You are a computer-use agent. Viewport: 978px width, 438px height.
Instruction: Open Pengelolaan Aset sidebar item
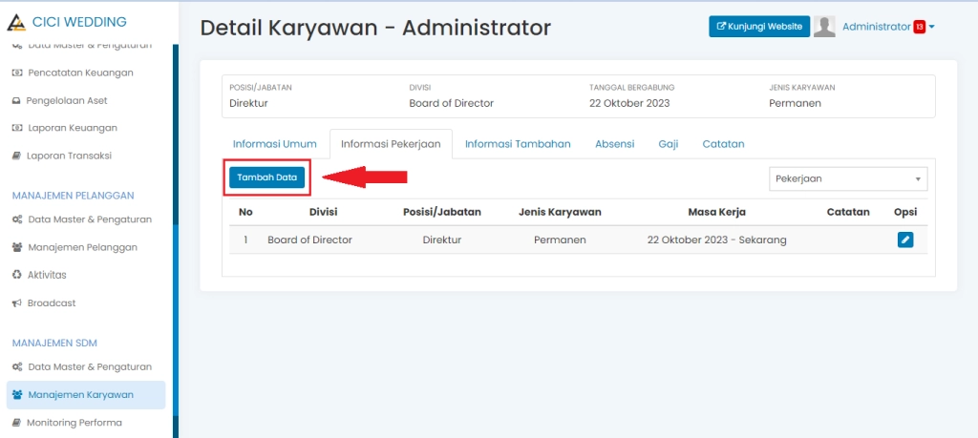pos(67,100)
